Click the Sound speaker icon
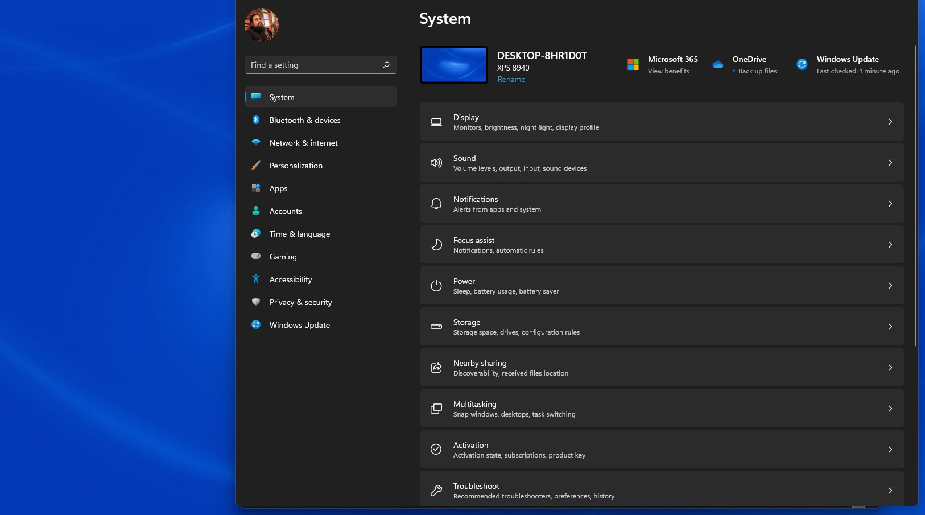 click(436, 163)
